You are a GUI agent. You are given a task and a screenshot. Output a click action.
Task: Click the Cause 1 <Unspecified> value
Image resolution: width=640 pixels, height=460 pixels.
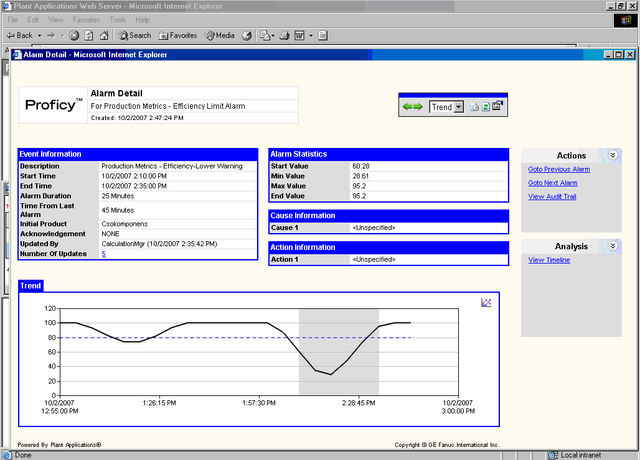click(x=374, y=228)
